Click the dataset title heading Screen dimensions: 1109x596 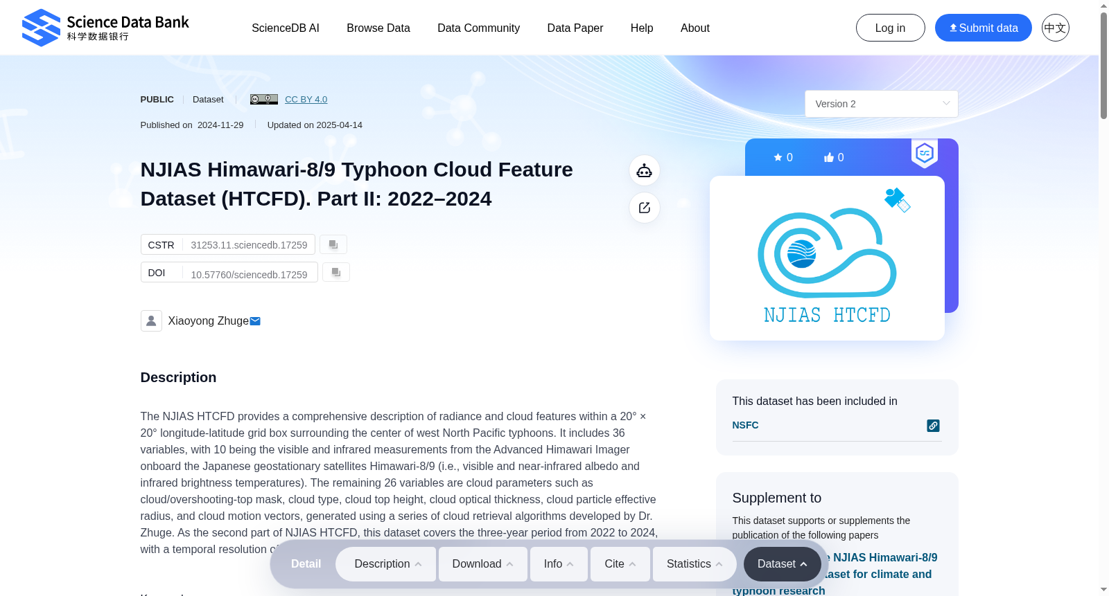pyautogui.click(x=357, y=184)
